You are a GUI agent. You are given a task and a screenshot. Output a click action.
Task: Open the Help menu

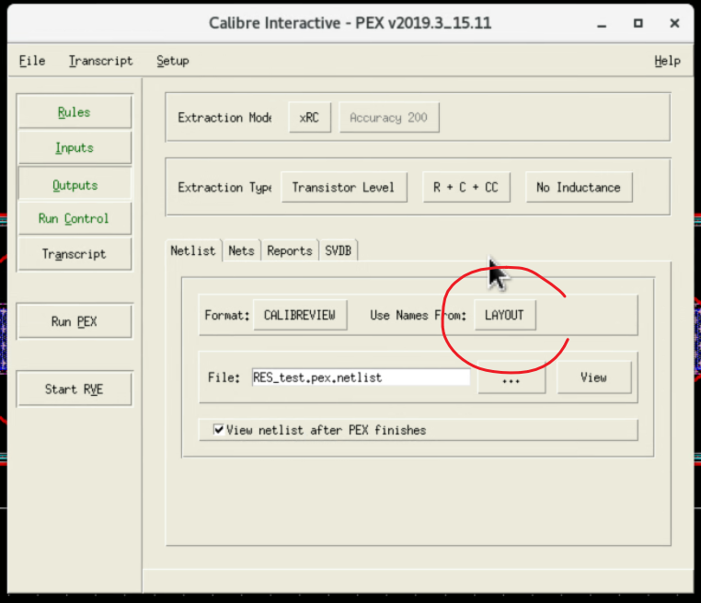(x=667, y=61)
